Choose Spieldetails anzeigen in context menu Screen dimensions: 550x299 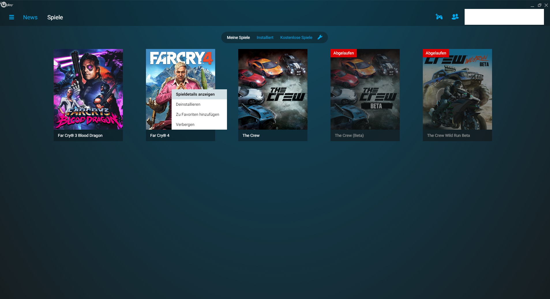coord(199,94)
